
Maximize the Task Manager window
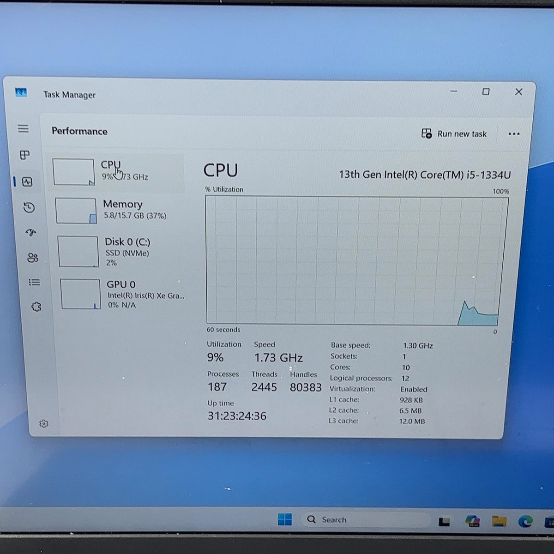(486, 91)
